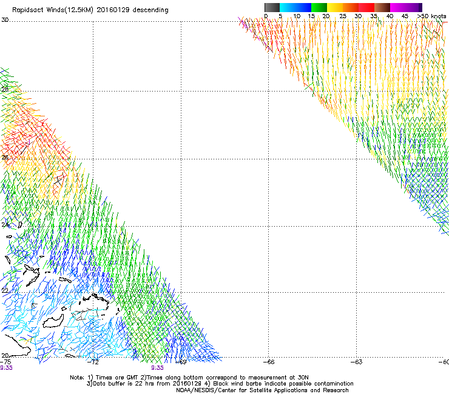Click the '25' legend scale label
This screenshot has width=449, height=394.
click(343, 16)
